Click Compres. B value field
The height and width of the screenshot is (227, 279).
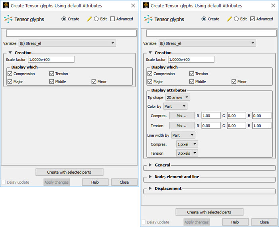tap(262, 116)
